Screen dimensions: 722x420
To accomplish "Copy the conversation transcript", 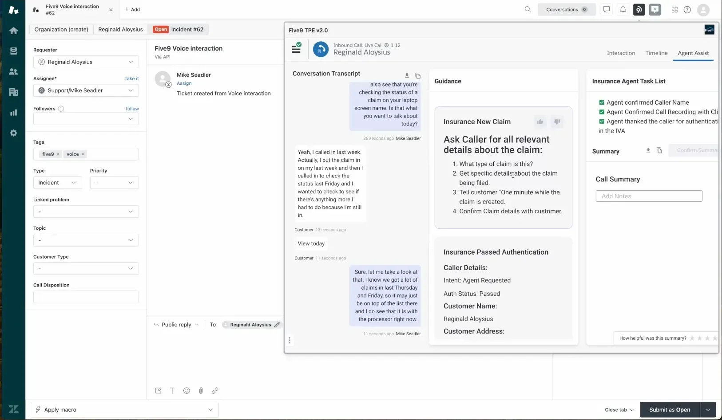I will (x=418, y=76).
